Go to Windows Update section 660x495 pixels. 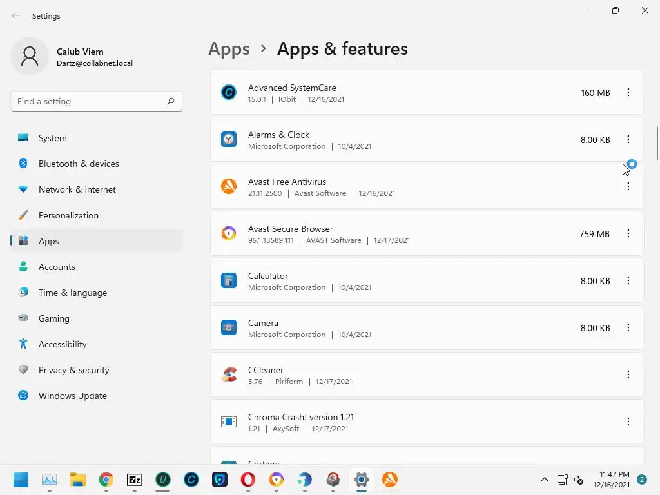click(x=72, y=396)
